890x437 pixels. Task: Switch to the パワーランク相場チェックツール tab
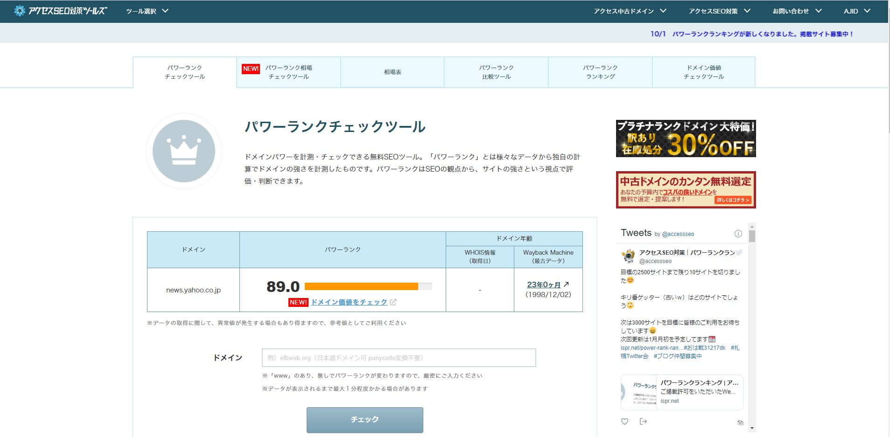288,72
